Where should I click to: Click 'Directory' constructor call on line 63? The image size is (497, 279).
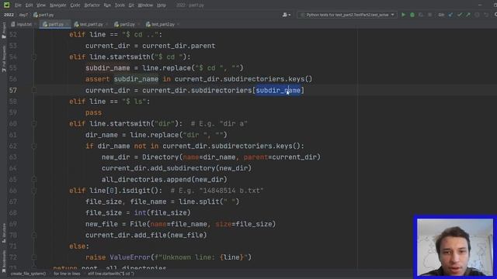coord(161,157)
